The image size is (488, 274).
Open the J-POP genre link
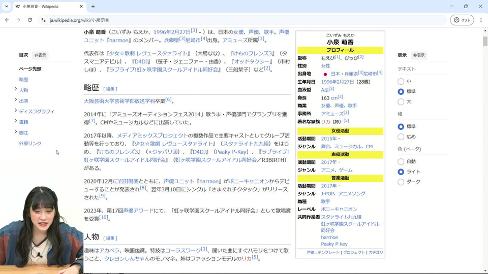click(x=327, y=193)
